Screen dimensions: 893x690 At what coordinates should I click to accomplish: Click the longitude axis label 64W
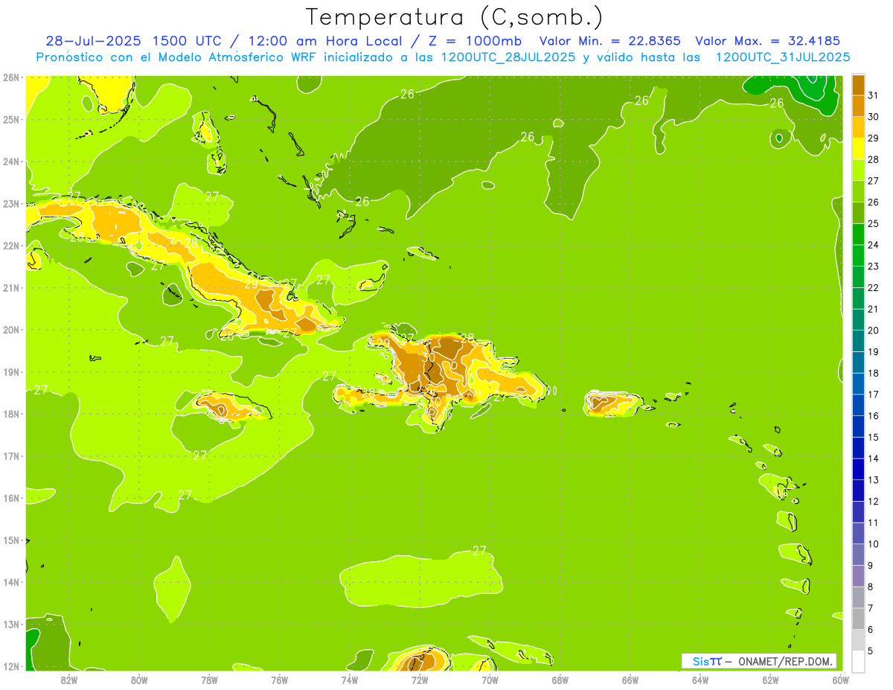[x=700, y=680]
